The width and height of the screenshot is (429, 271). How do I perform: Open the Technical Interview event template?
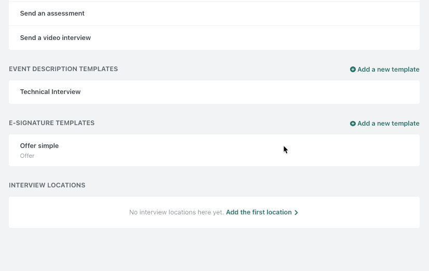click(50, 92)
